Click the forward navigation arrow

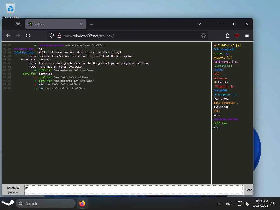(18, 36)
